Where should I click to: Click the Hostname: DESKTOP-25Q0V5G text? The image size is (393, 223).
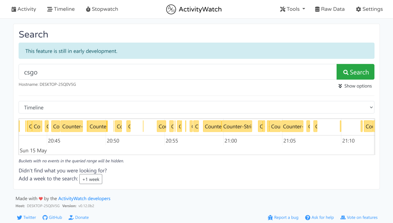(47, 84)
